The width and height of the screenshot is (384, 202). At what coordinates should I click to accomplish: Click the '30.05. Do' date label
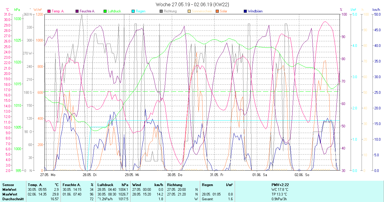click(x=174, y=175)
